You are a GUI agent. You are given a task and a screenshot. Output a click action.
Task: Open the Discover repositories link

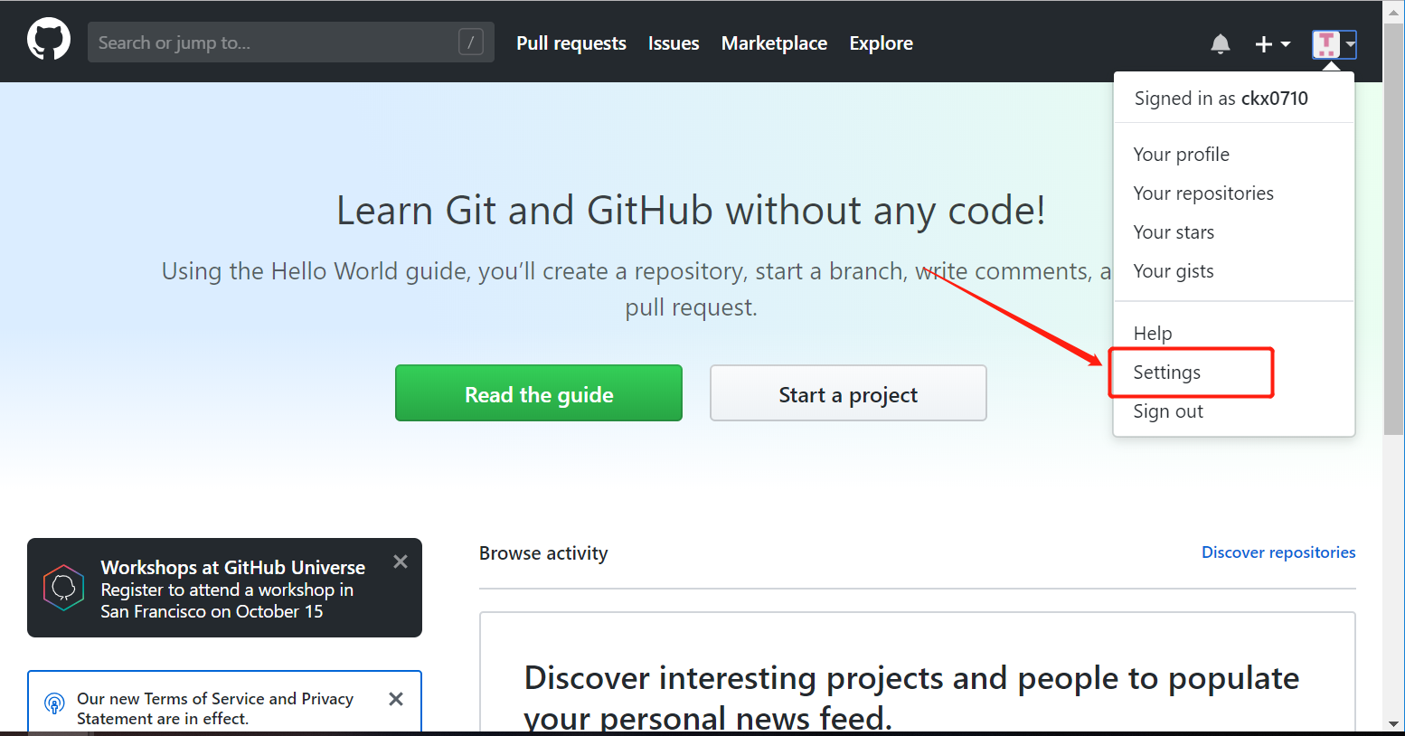[1278, 552]
